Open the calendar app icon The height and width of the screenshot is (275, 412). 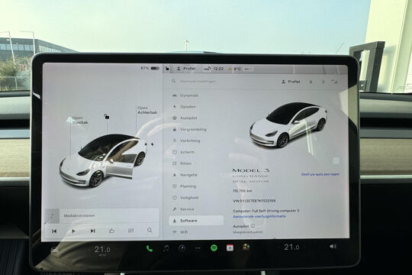230,247
